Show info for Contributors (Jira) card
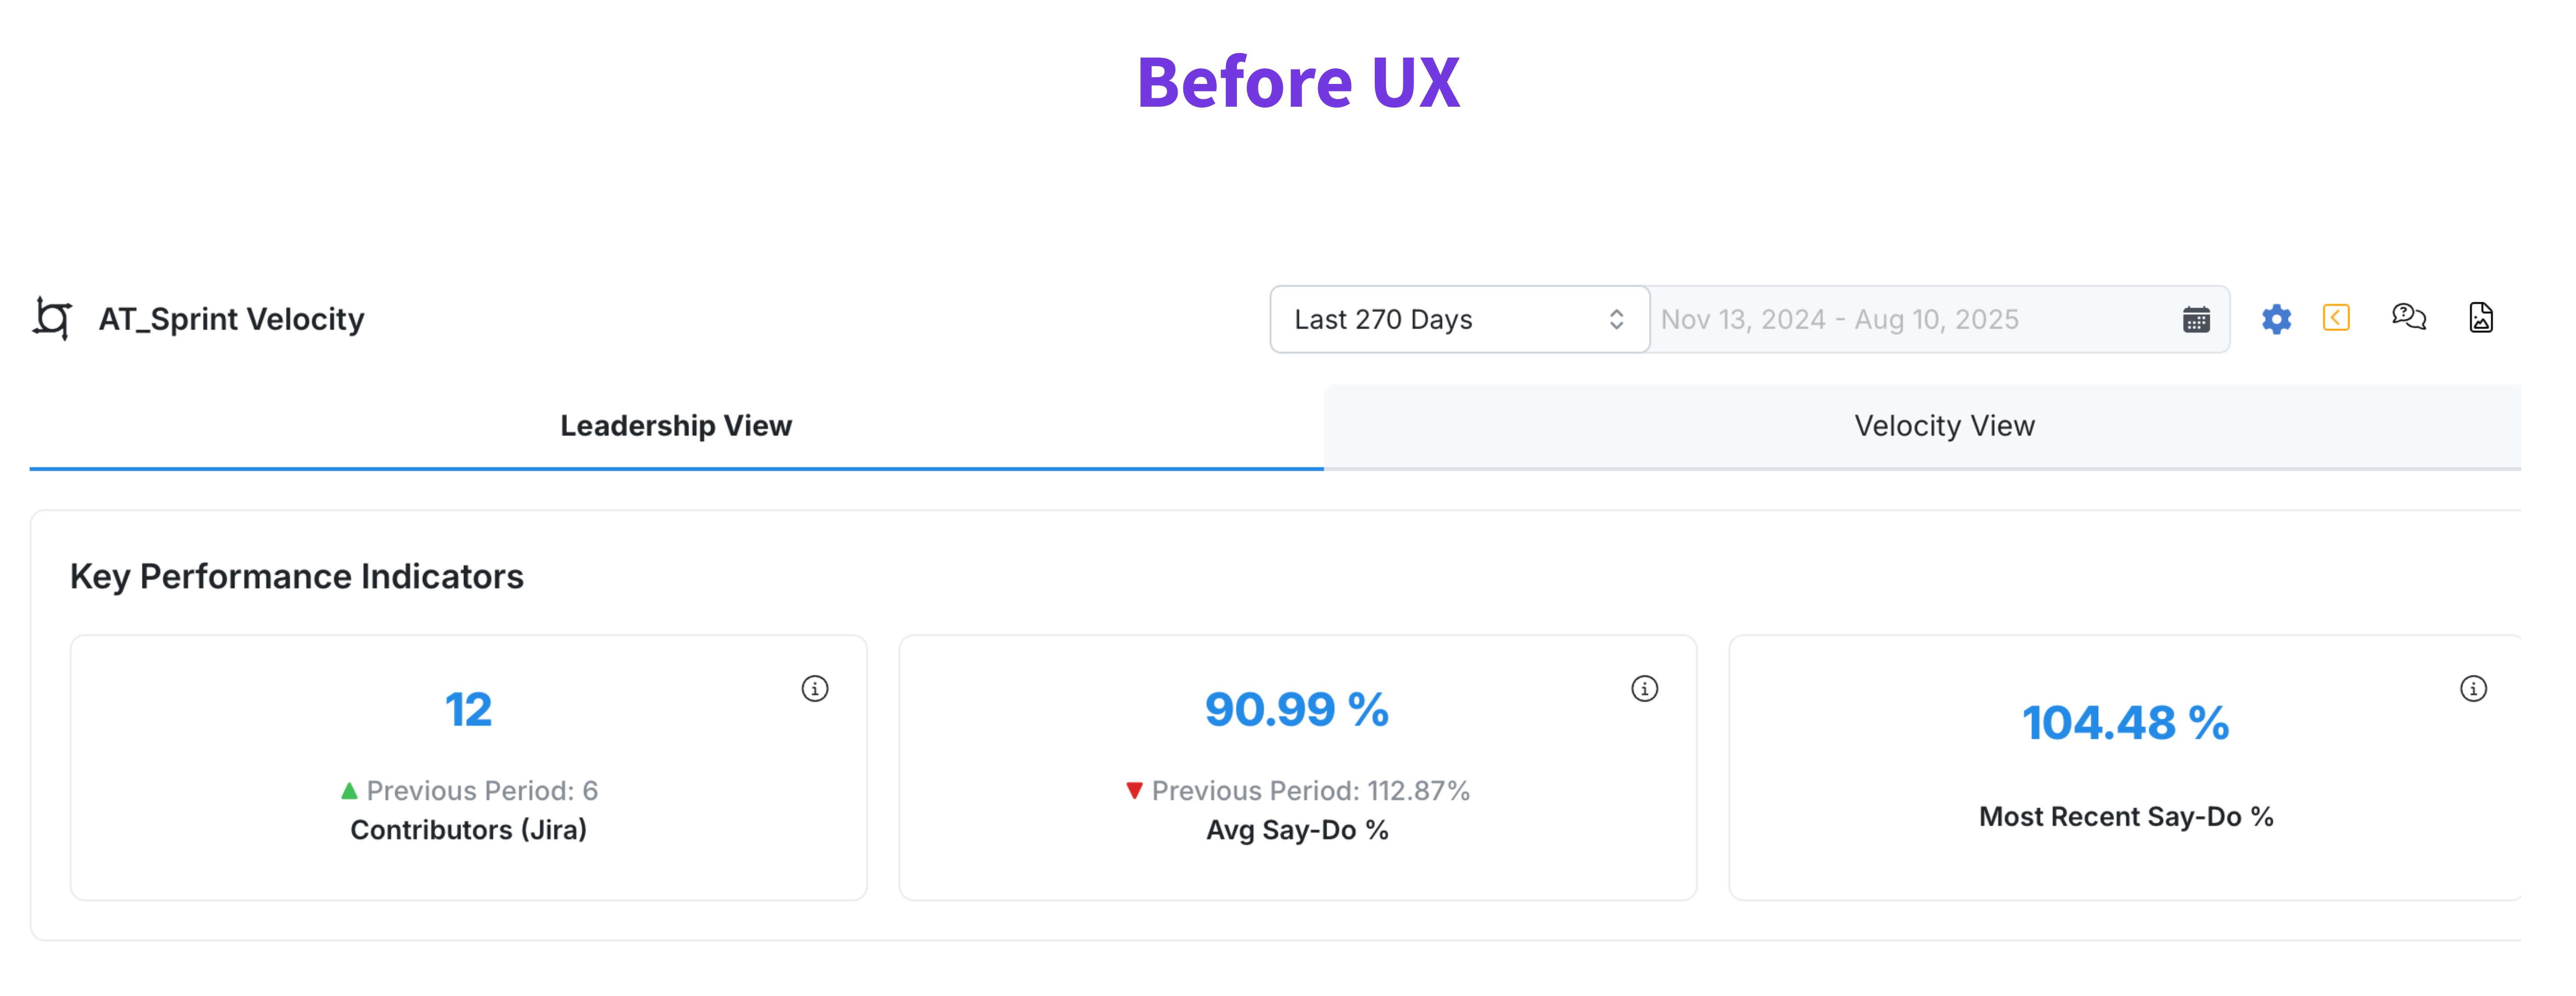The height and width of the screenshot is (996, 2576). tap(815, 689)
